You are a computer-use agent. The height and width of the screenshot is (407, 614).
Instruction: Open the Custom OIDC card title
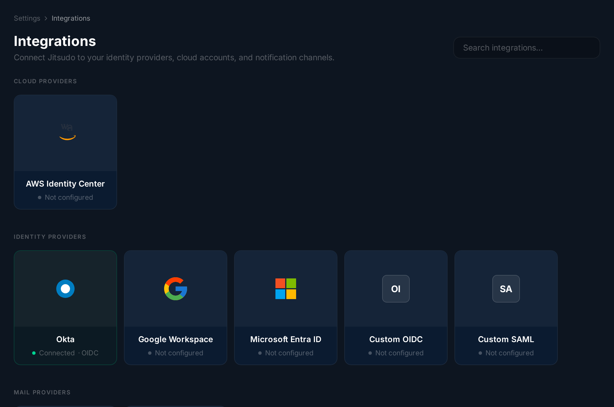[x=396, y=339]
